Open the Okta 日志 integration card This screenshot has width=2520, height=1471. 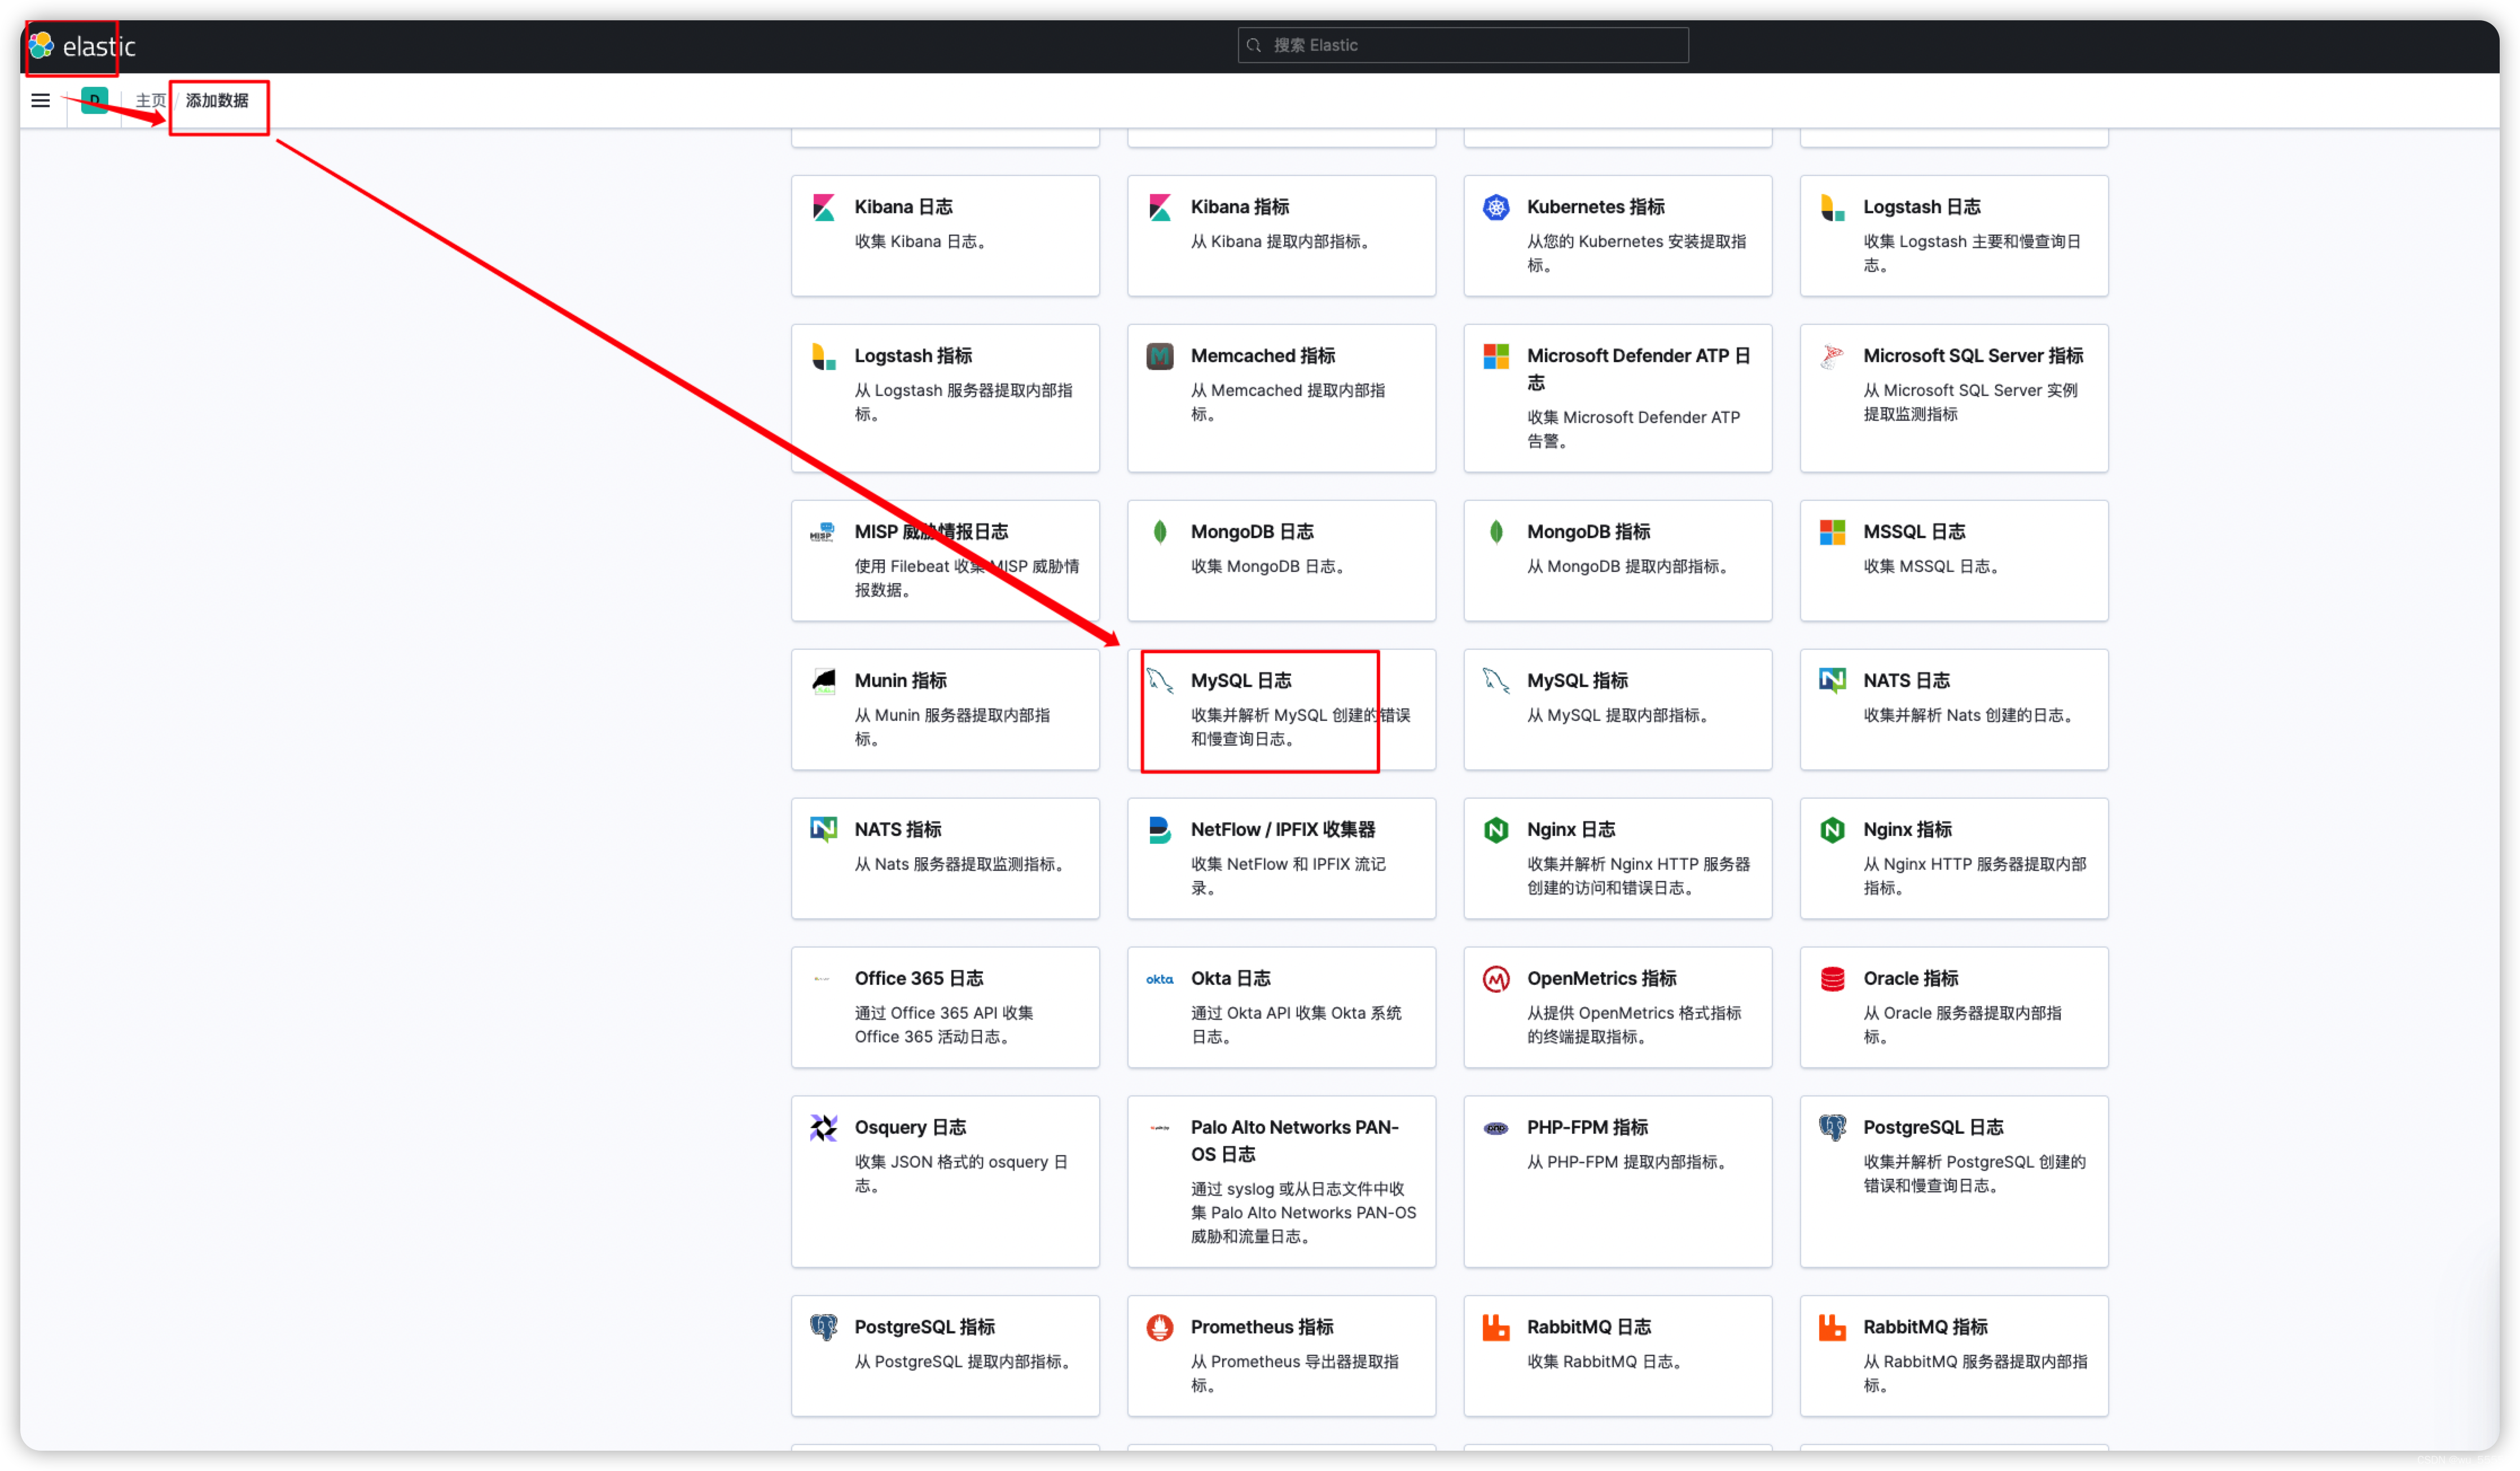1280,1006
